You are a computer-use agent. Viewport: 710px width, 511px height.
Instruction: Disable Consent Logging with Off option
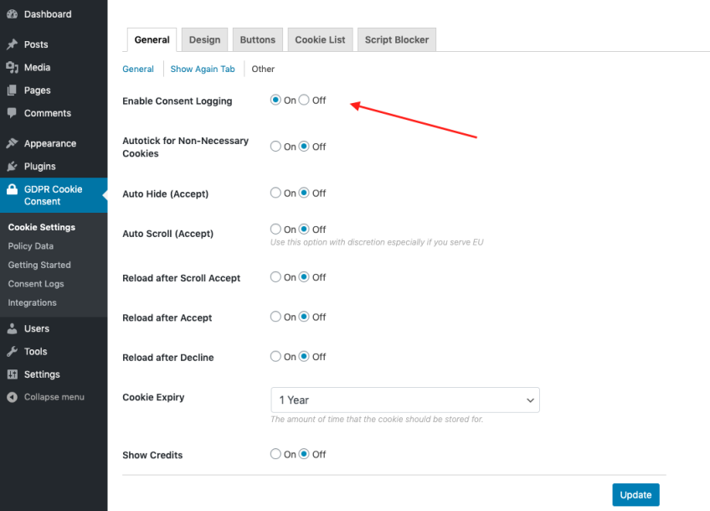pyautogui.click(x=304, y=100)
